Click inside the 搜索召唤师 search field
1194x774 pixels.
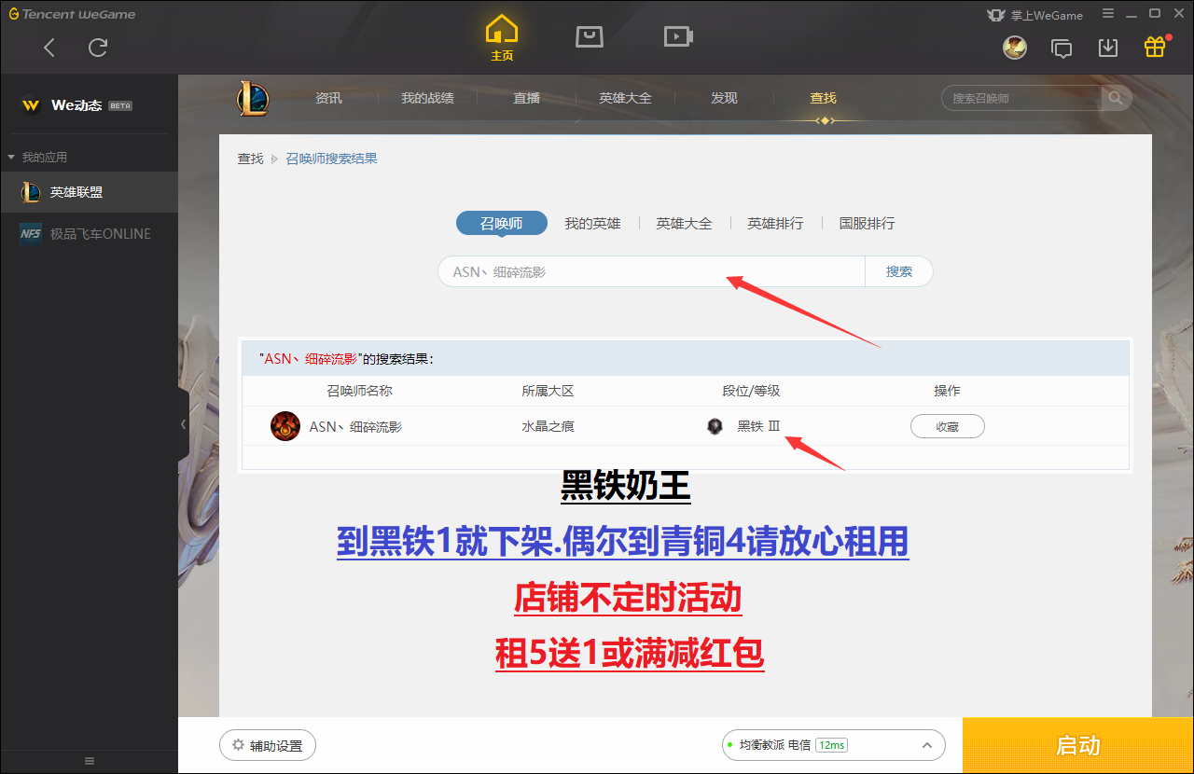click(1021, 98)
